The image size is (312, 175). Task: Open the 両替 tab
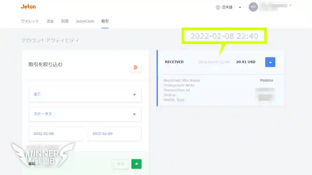pos(65,21)
